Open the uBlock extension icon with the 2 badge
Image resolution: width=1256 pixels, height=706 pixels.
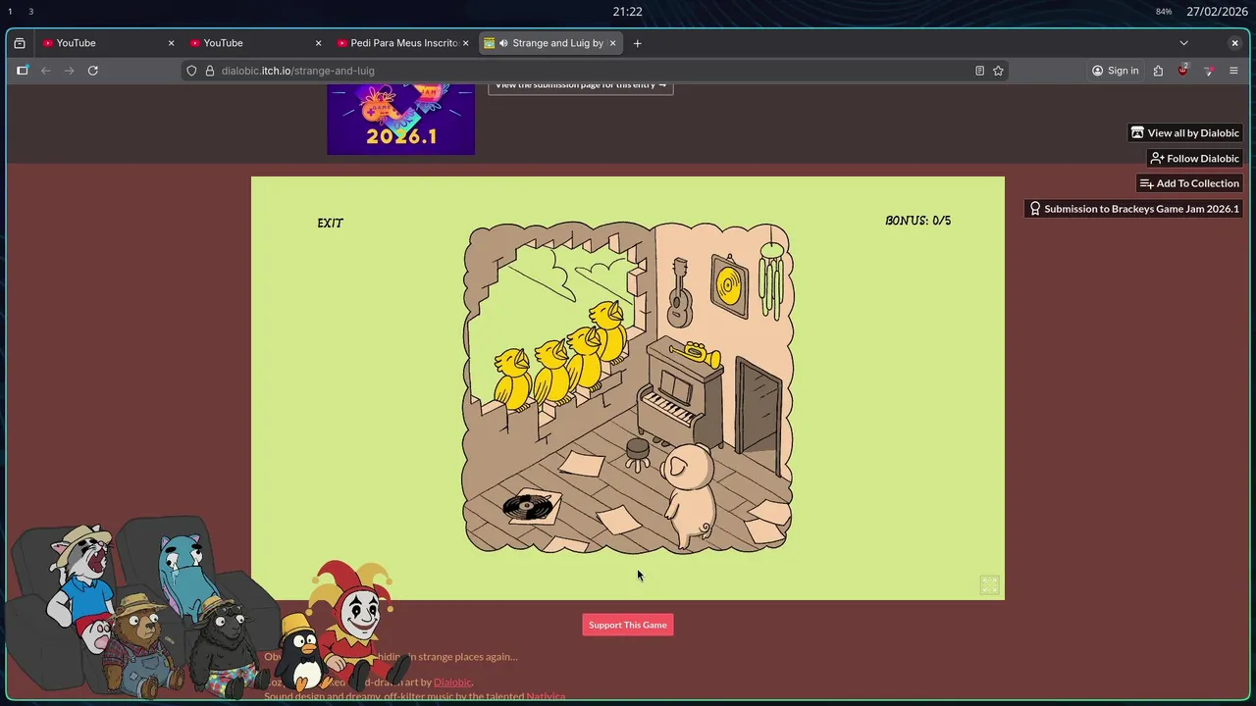pos(1183,70)
